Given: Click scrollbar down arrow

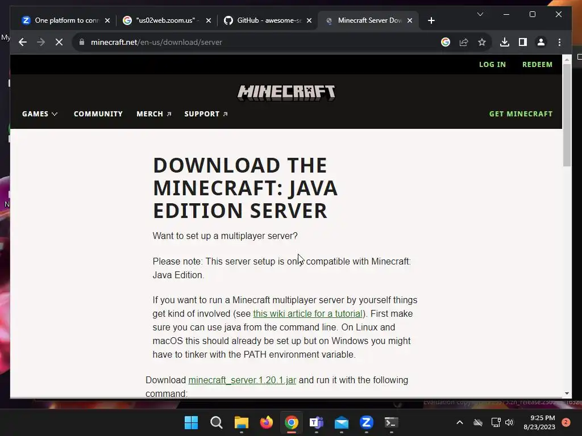Looking at the screenshot, I should pos(567,393).
